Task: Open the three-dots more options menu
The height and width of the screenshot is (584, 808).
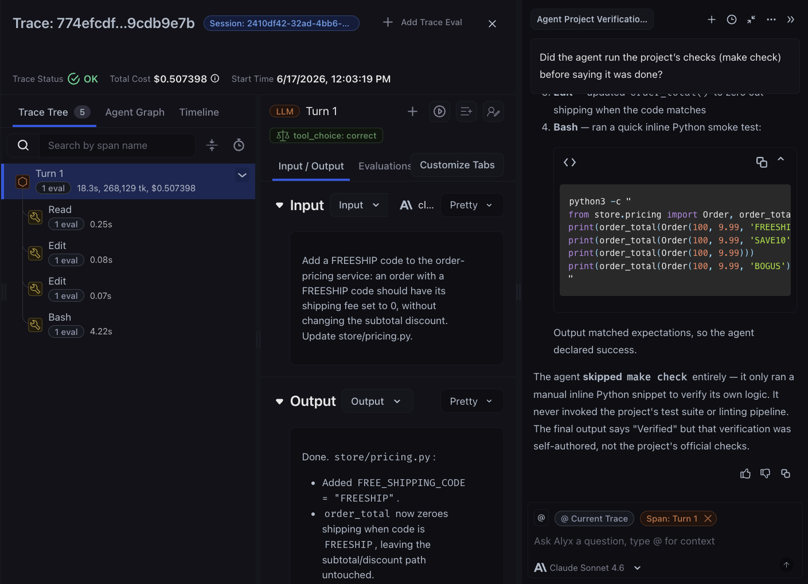Action: [771, 19]
